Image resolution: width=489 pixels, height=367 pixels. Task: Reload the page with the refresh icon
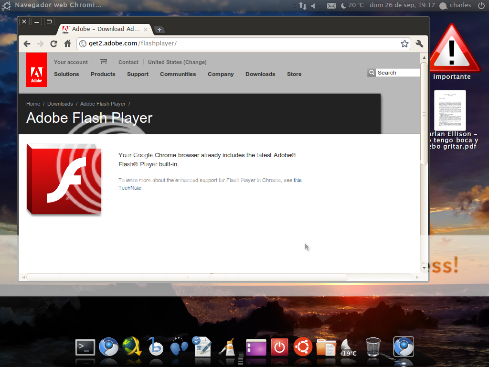tap(53, 43)
